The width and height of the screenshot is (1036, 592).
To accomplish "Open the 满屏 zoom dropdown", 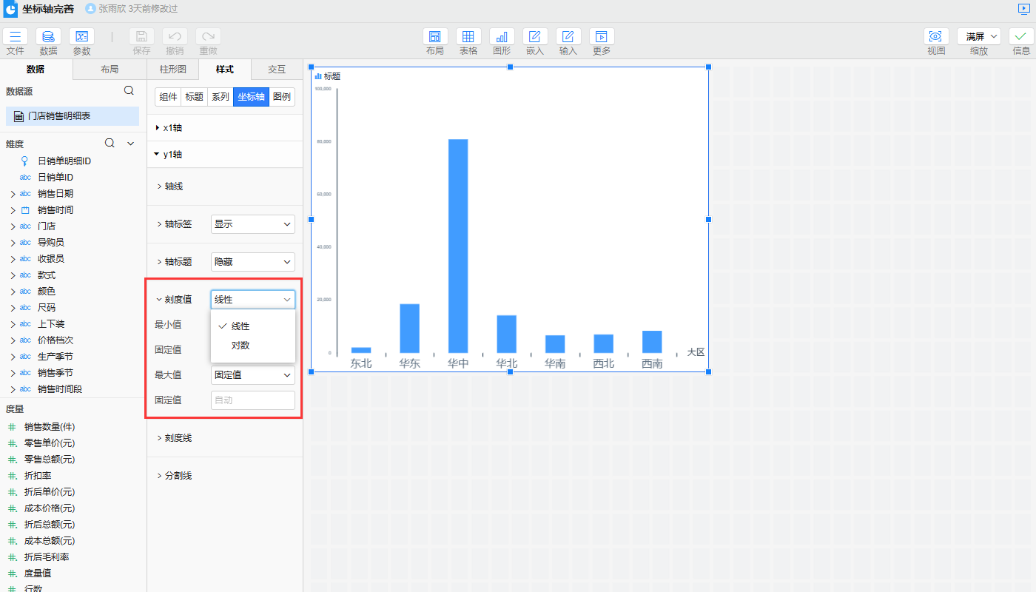I will coord(978,36).
